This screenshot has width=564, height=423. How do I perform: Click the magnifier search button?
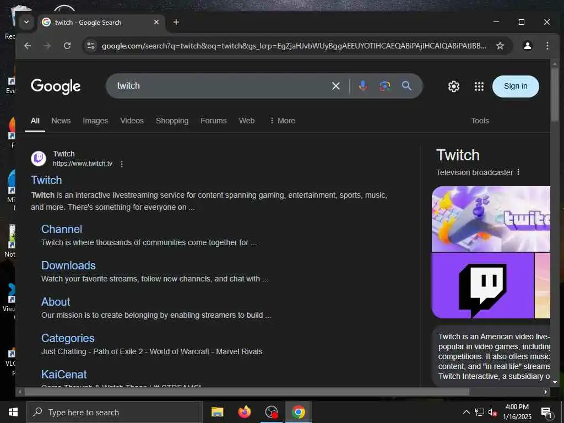click(406, 85)
